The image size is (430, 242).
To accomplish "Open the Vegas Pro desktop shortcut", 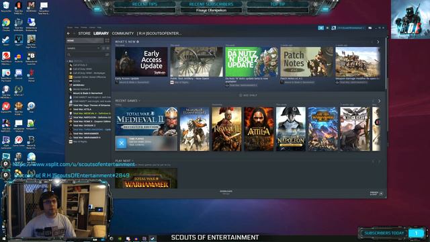I will 18,40.
